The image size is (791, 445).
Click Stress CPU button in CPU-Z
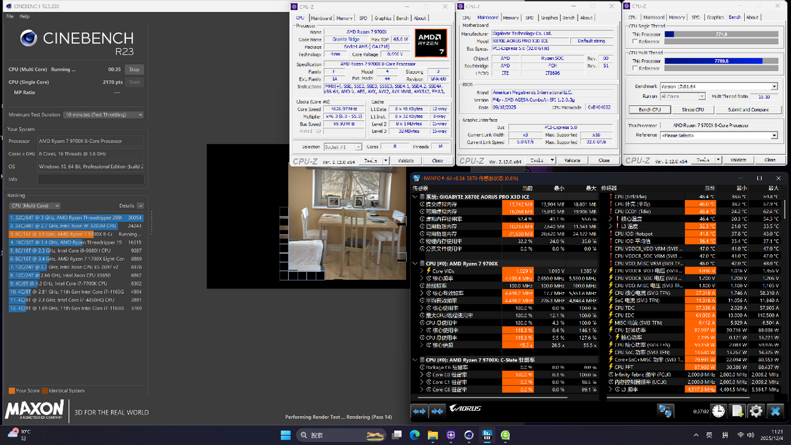click(692, 109)
